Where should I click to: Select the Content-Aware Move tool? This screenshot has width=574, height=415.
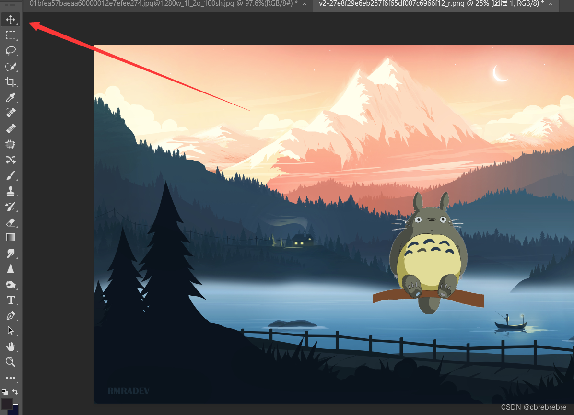[11, 160]
